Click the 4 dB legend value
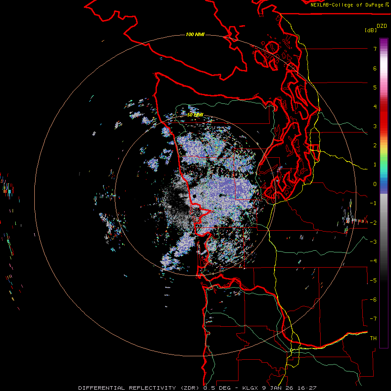The width and height of the screenshot is (391, 391). point(375,107)
